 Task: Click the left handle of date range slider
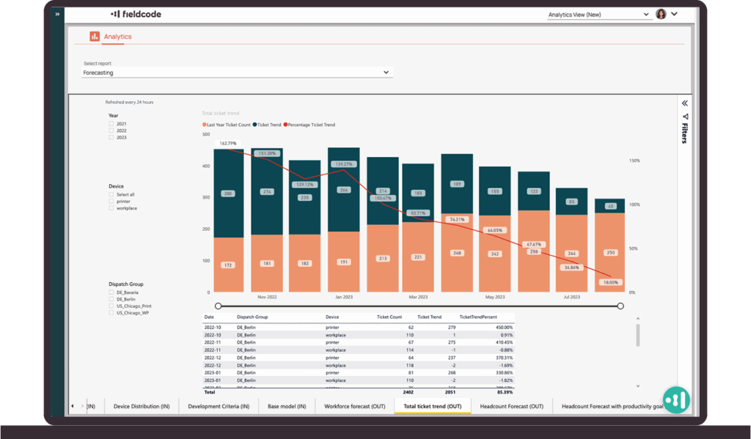218,306
